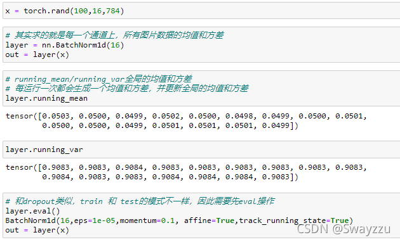Click the momentum=0.1 parameter text
The width and height of the screenshot is (400, 242).
click(147, 220)
